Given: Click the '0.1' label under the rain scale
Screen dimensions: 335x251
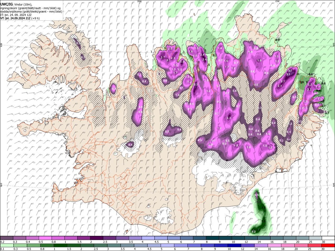Looking at the screenshot, I should pos(2,249).
